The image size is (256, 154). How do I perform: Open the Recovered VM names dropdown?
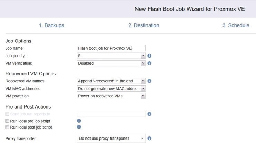(x=111, y=81)
